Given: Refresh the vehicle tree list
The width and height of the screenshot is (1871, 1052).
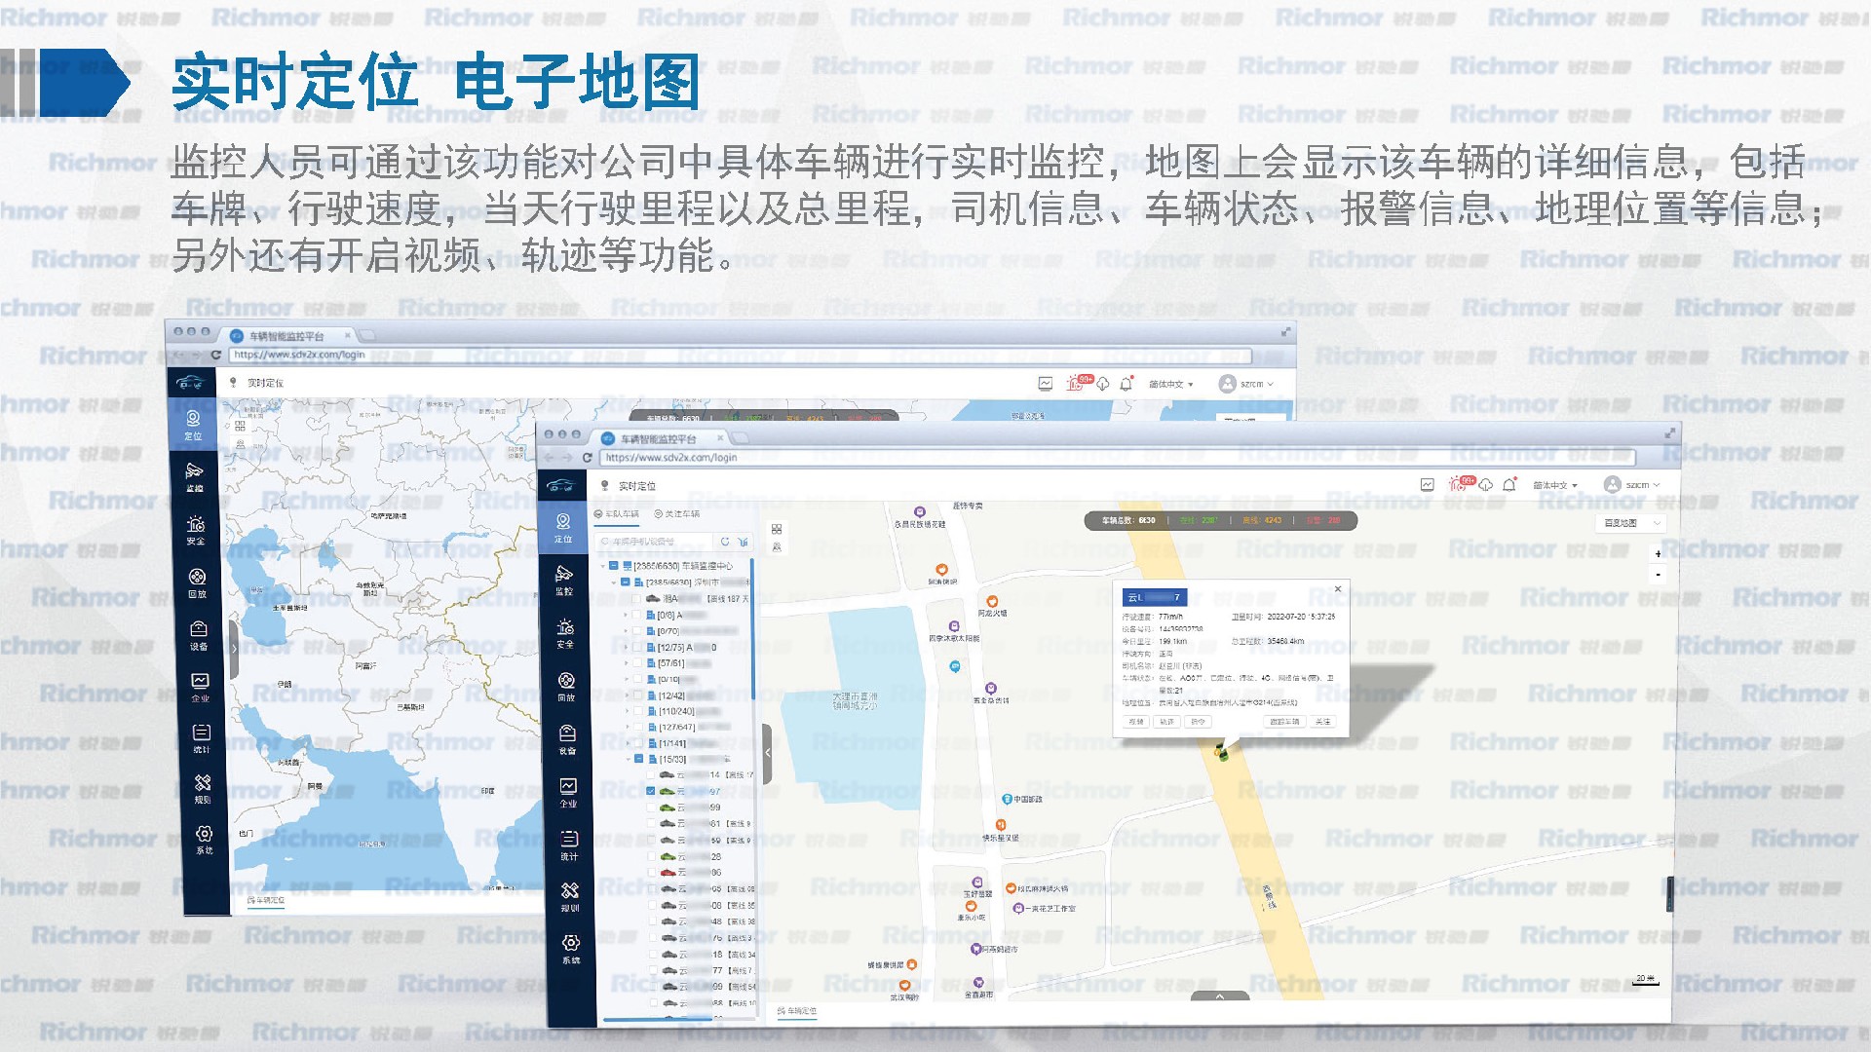Looking at the screenshot, I should 724,541.
